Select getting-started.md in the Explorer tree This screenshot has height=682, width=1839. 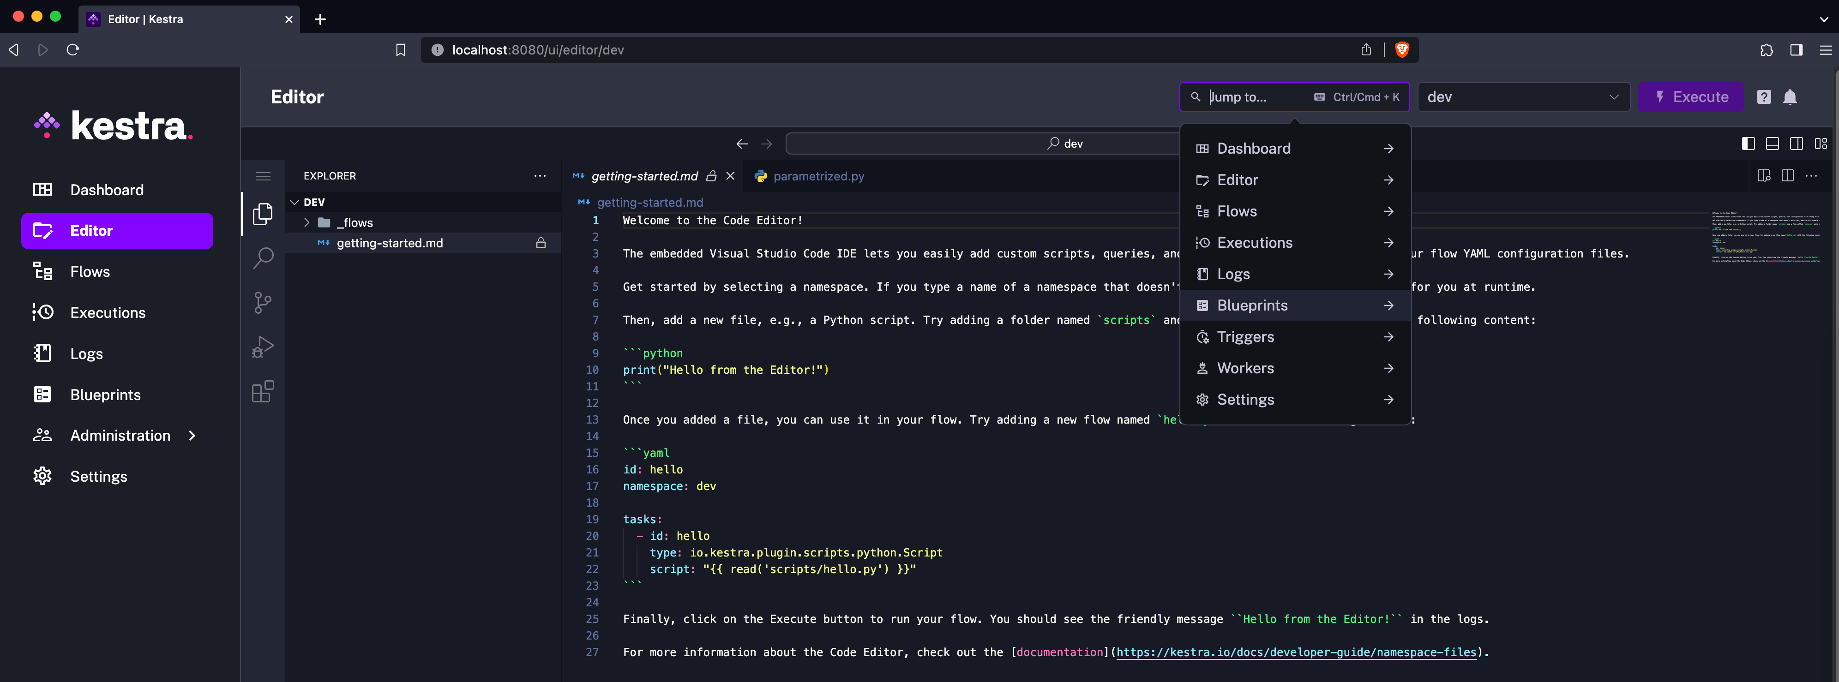(424, 243)
